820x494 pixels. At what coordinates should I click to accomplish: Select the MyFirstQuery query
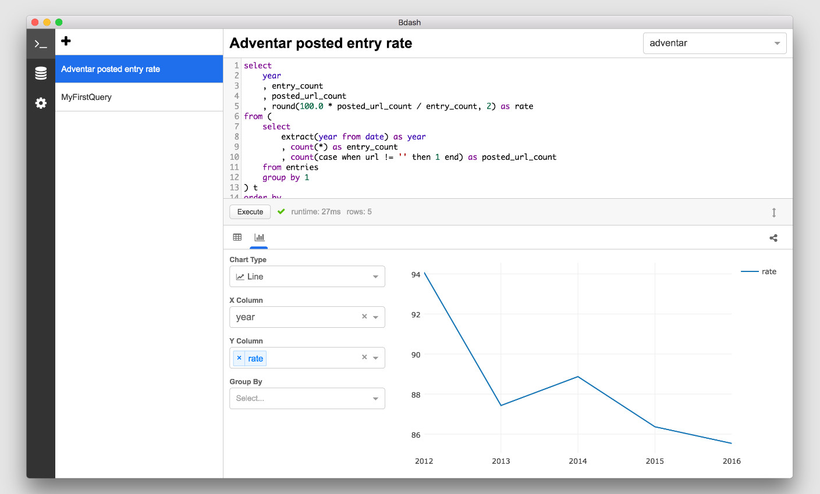point(139,97)
